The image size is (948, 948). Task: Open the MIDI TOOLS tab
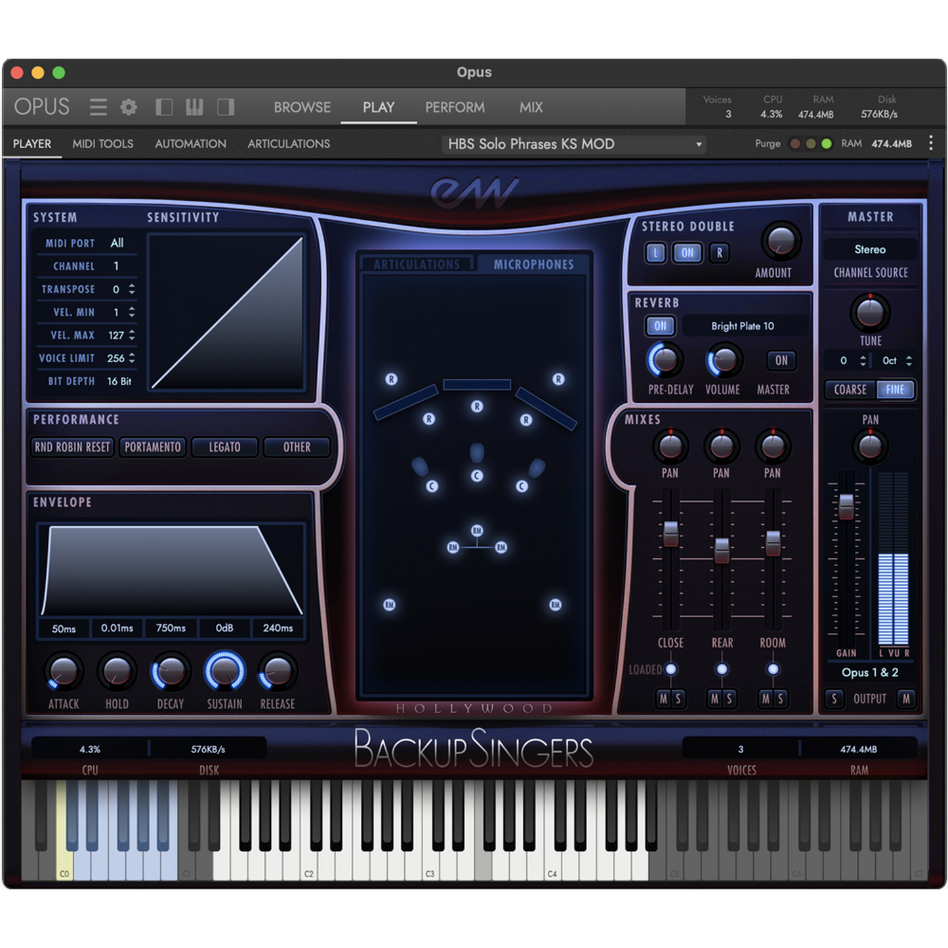click(x=102, y=144)
